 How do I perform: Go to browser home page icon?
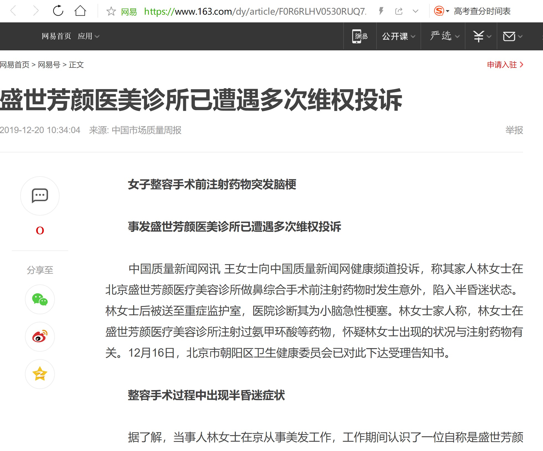[80, 11]
